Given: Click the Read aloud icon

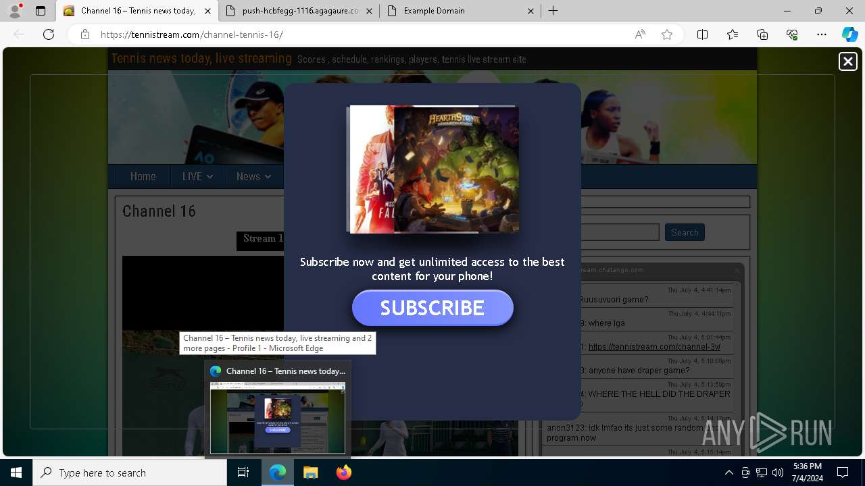Looking at the screenshot, I should pyautogui.click(x=640, y=34).
